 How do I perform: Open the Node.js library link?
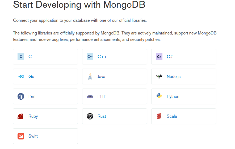pyautogui.click(x=173, y=76)
